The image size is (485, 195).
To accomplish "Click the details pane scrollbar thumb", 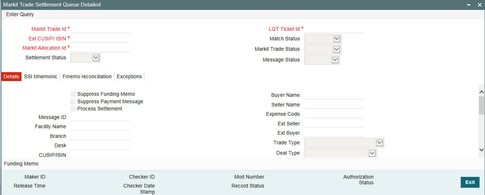I will pos(481,105).
